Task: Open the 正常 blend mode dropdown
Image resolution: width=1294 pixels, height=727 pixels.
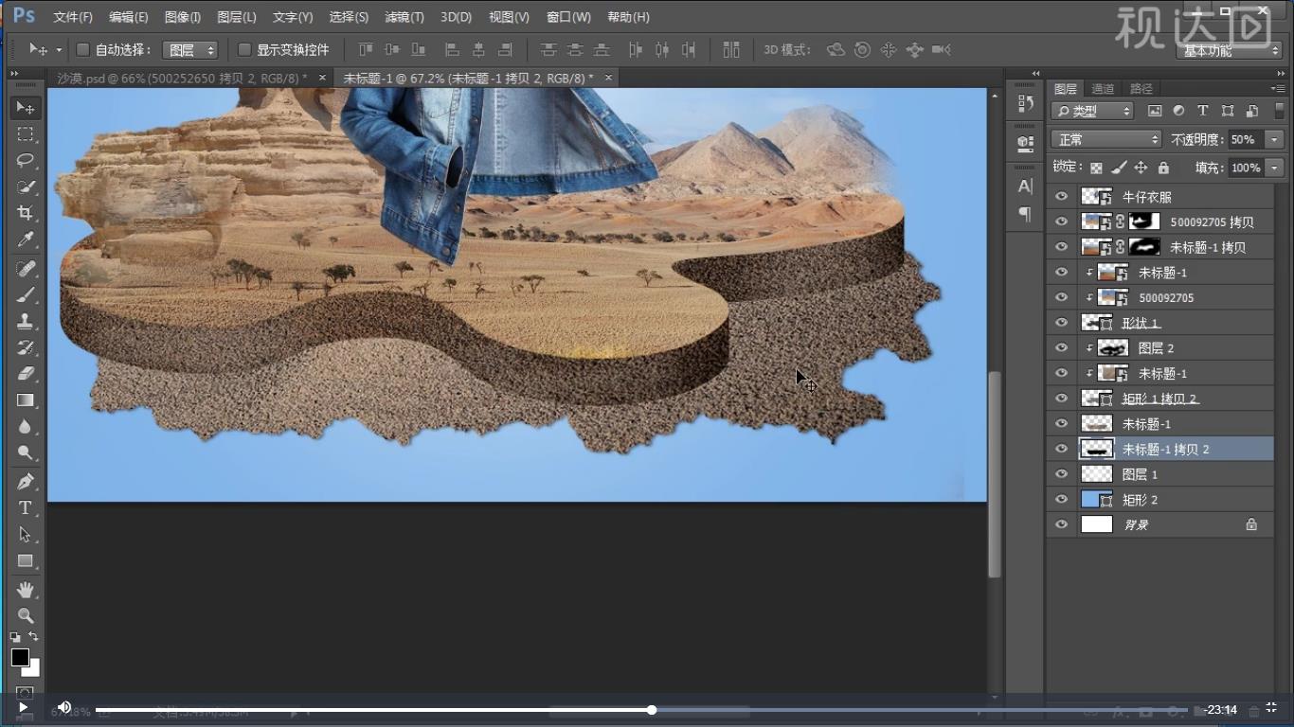Action: [x=1106, y=139]
